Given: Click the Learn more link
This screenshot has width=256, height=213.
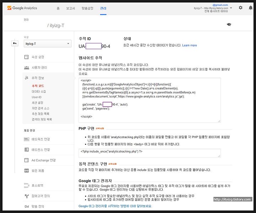Looking at the screenshot, I should [190, 45].
